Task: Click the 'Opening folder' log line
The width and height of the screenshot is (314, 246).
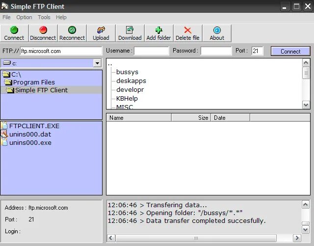Action: pos(175,213)
